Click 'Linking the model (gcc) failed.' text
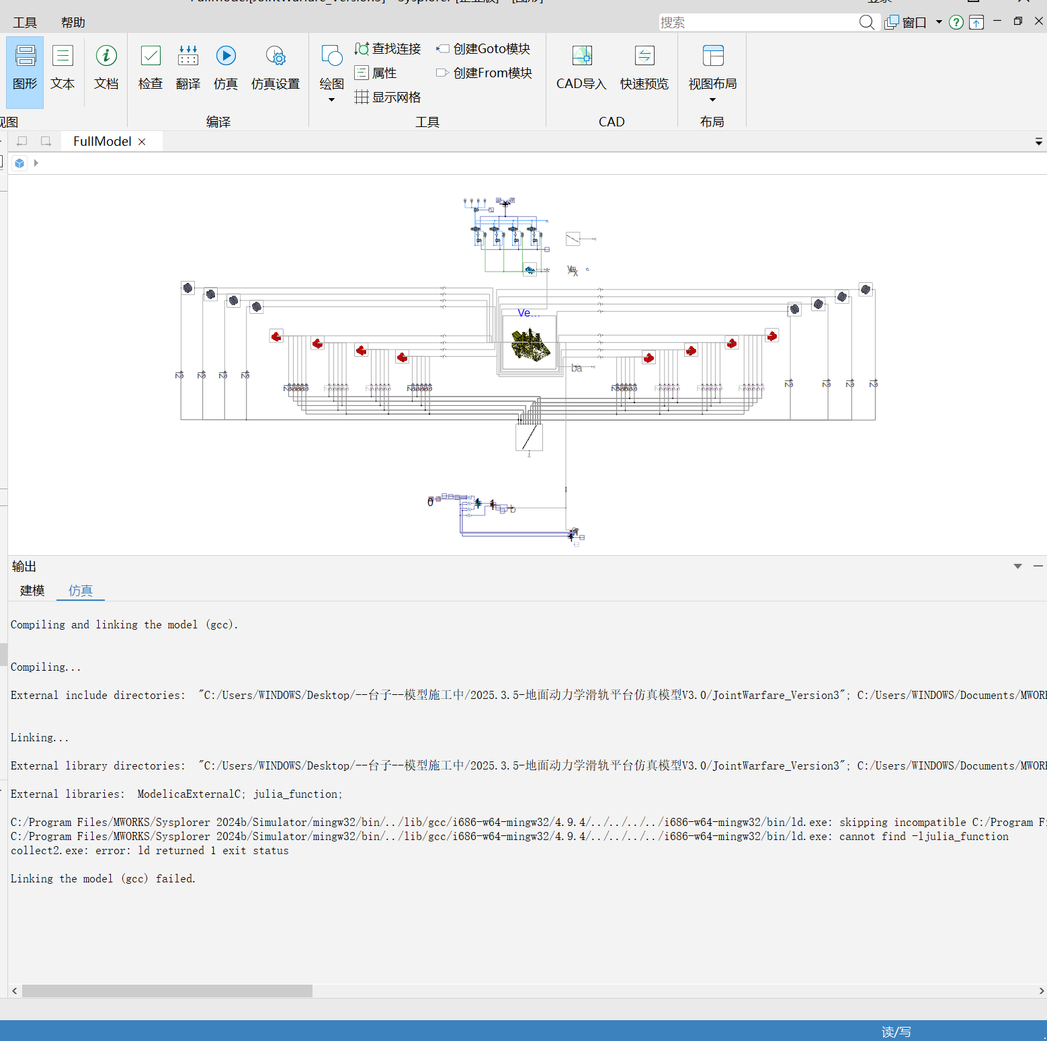This screenshot has width=1047, height=1041. (x=103, y=879)
